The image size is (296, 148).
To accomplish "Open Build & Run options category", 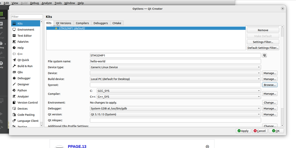I will click(26, 66).
